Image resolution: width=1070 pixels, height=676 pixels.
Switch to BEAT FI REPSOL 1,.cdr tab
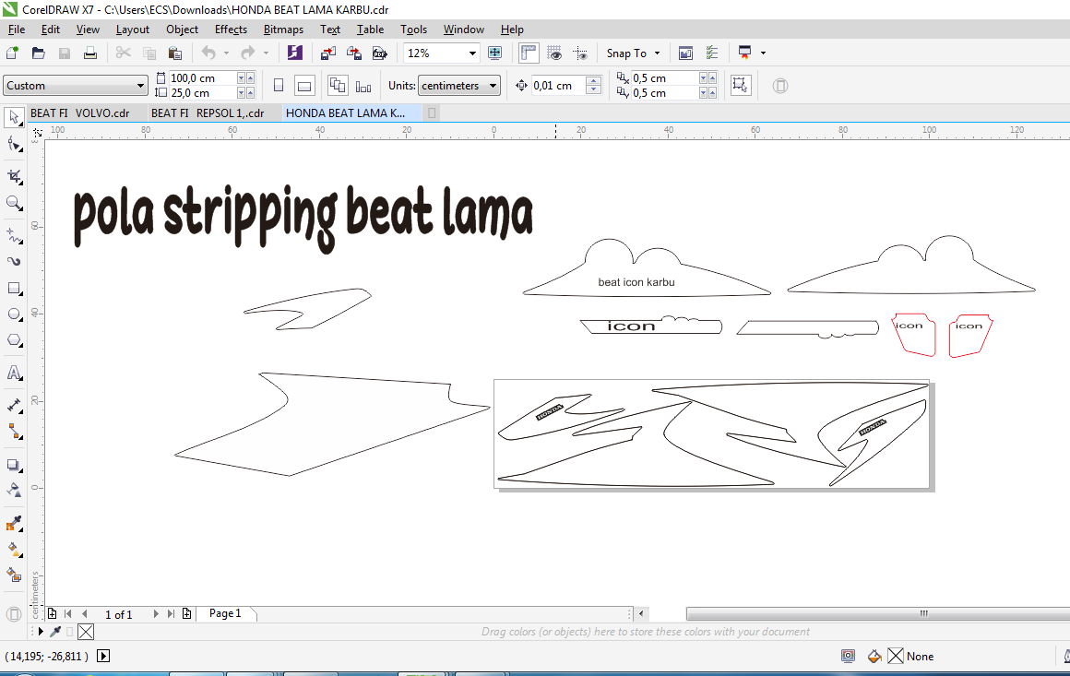click(x=208, y=113)
